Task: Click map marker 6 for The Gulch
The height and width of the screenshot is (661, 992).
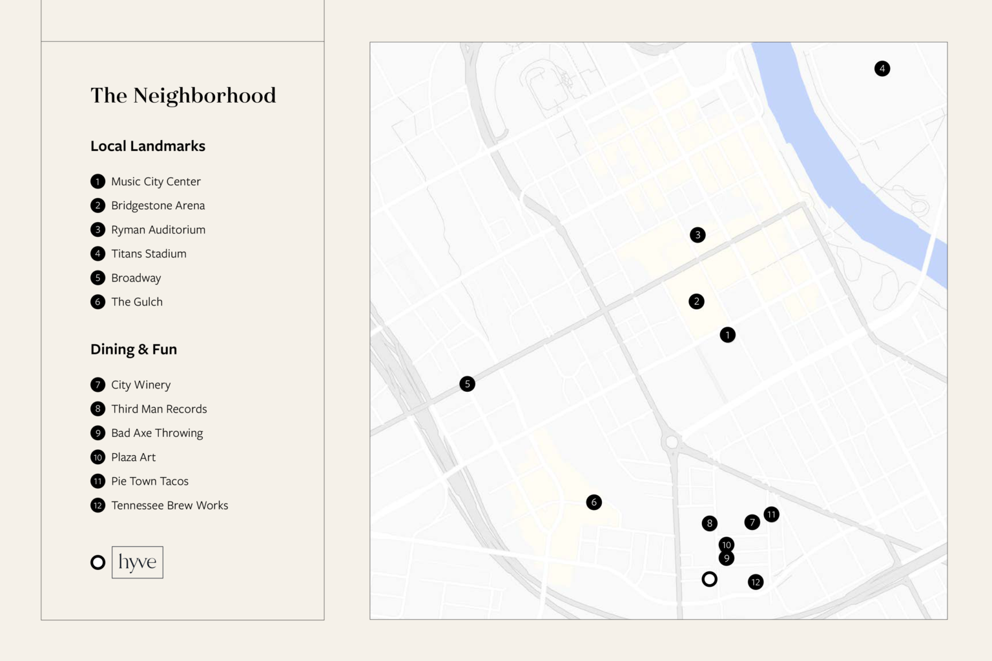Action: [594, 502]
